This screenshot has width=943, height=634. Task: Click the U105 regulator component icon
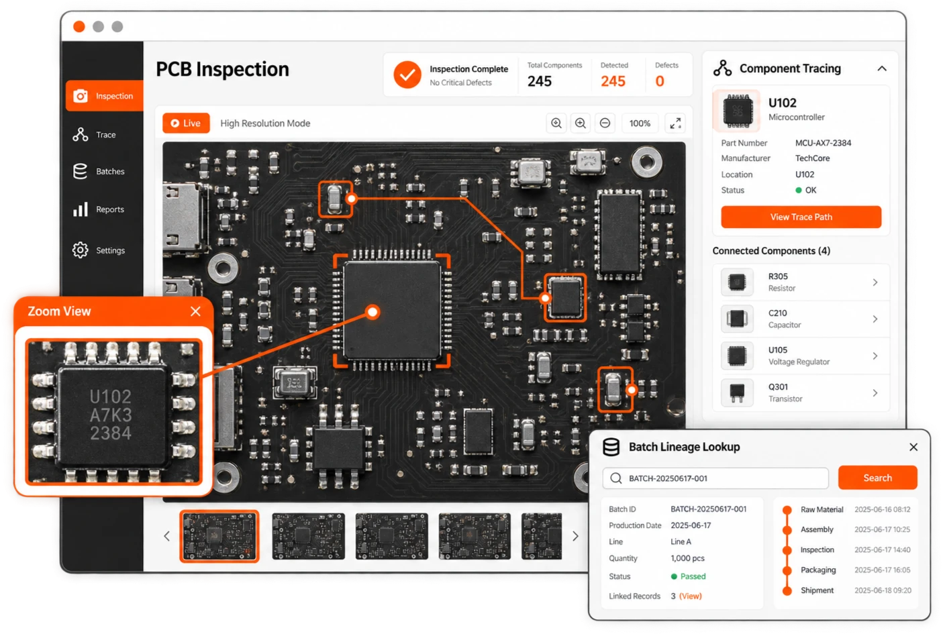[x=737, y=356]
